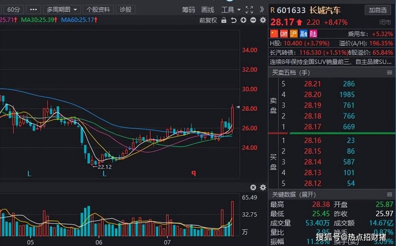Click buy level 4 price 28.13
This screenshot has height=246, width=396.
click(312, 173)
